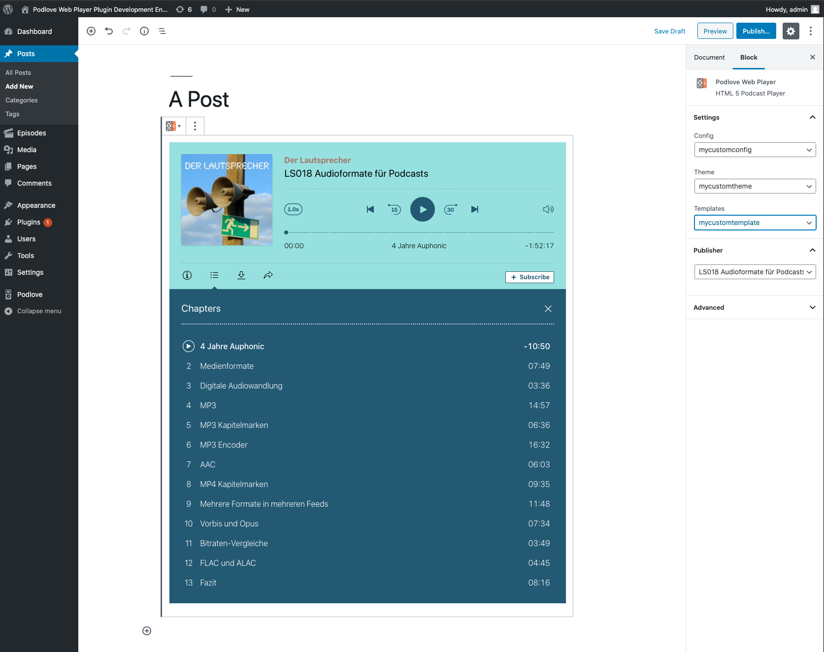Select chapter 12 FLAC und ALAC
This screenshot has height=652, width=824.
click(x=367, y=563)
